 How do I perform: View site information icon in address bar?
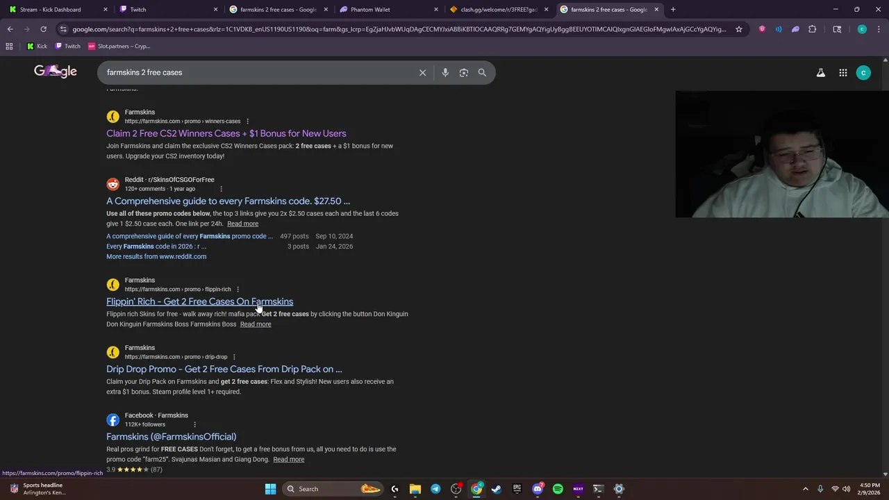coord(63,29)
